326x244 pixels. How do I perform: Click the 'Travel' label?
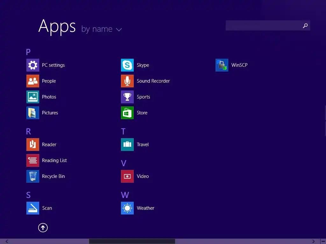(143, 145)
